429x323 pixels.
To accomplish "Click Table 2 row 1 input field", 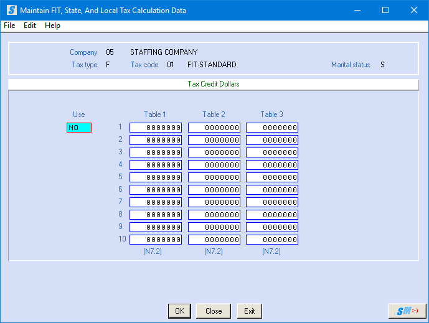I will [x=214, y=128].
